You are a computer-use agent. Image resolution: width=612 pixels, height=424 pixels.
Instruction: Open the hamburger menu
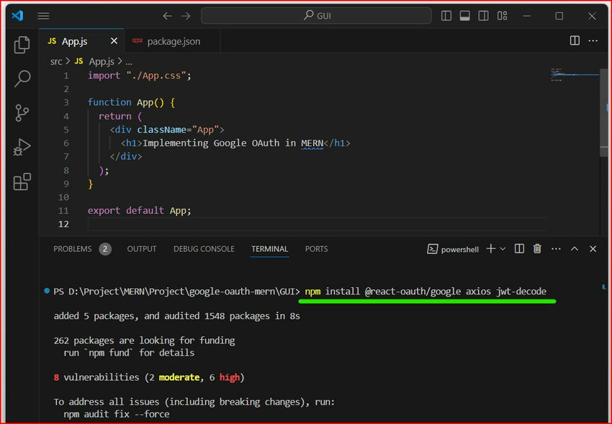[x=43, y=16]
